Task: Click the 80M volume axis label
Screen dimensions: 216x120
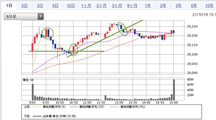Action: 190,79
